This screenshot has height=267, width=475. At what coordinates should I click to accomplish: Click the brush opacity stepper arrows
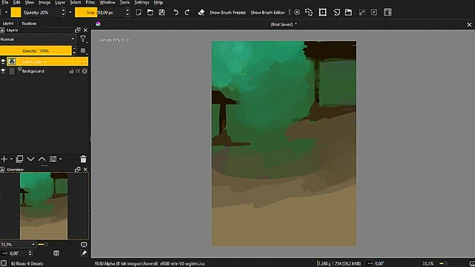[x=63, y=13]
